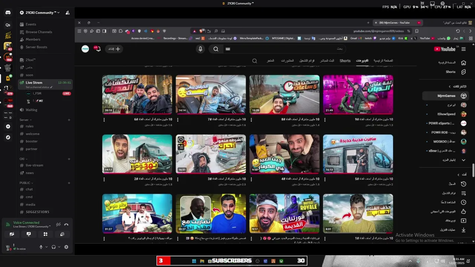The width and height of the screenshot is (475, 267).
Task: Click the browser reload button
Action: click(458, 31)
